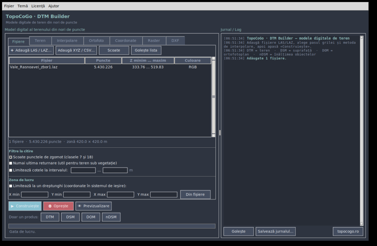Click the Golește lista button
The height and width of the screenshot is (246, 377).
point(146,50)
